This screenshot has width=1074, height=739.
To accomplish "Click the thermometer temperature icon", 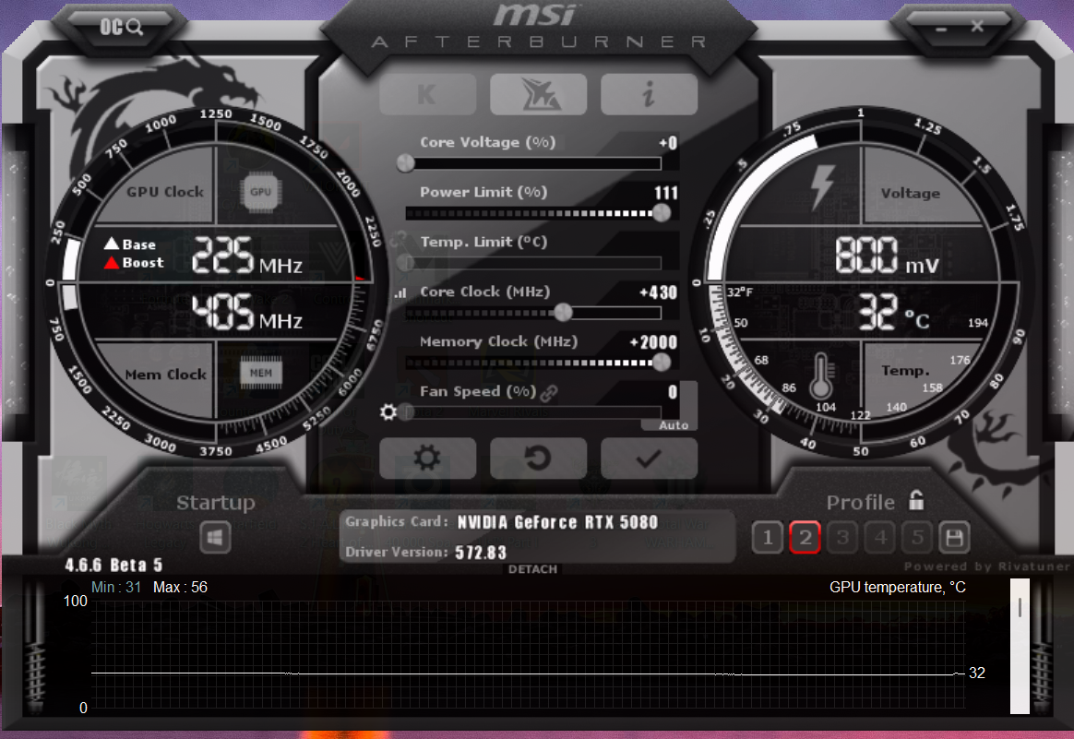I will 821,376.
